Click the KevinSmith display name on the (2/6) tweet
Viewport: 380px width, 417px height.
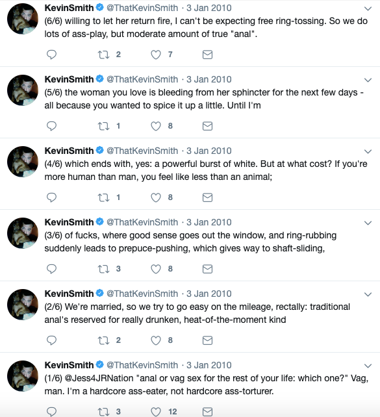coord(69,294)
